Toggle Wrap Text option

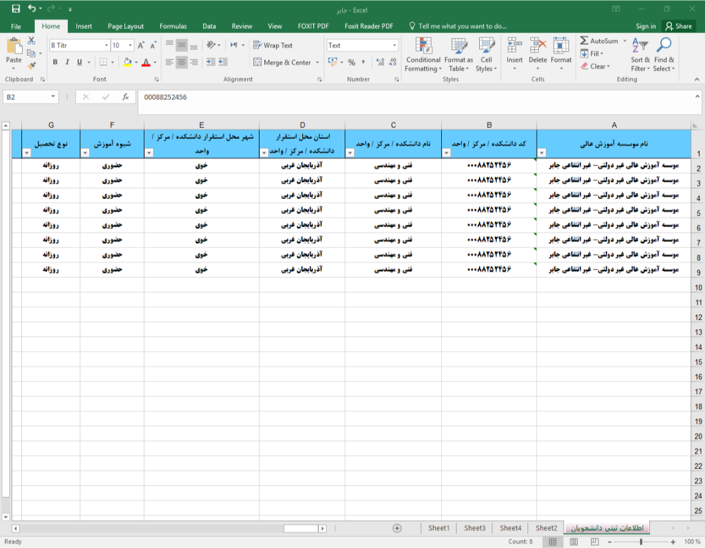pyautogui.click(x=273, y=45)
